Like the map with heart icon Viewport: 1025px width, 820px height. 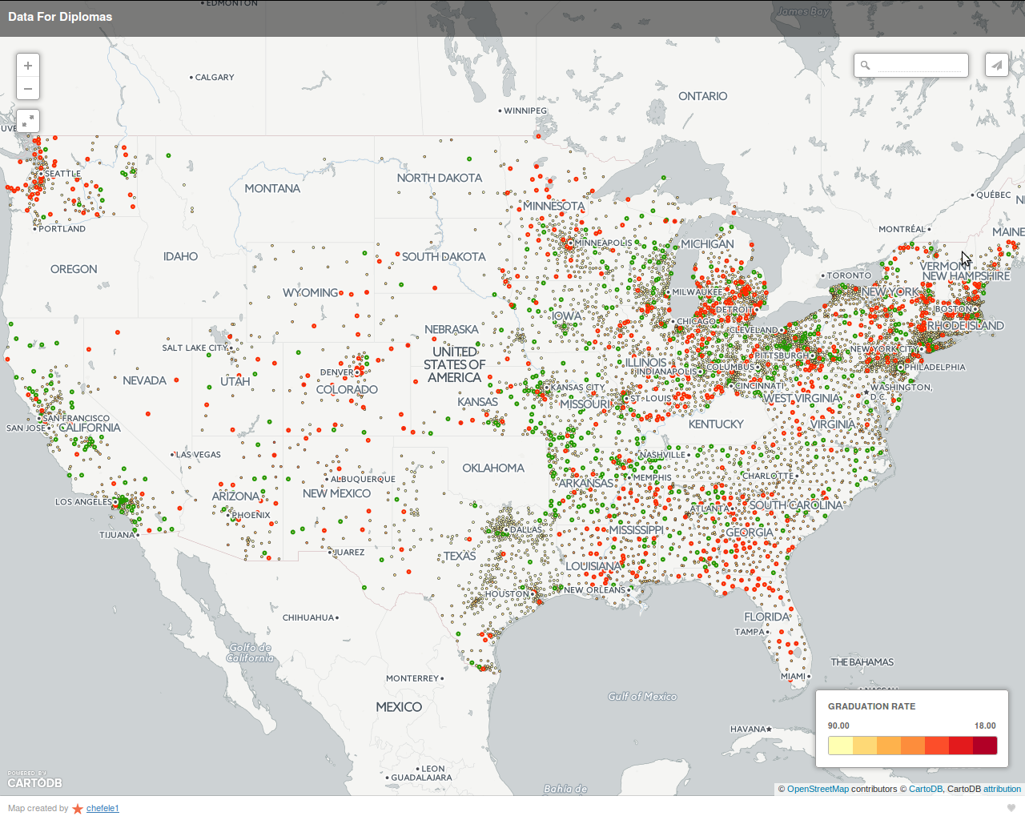click(x=1011, y=809)
